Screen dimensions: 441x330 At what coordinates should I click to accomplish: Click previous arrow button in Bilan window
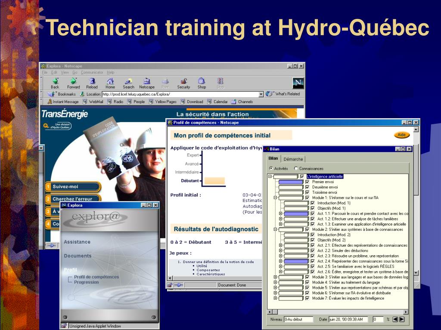[395, 319]
